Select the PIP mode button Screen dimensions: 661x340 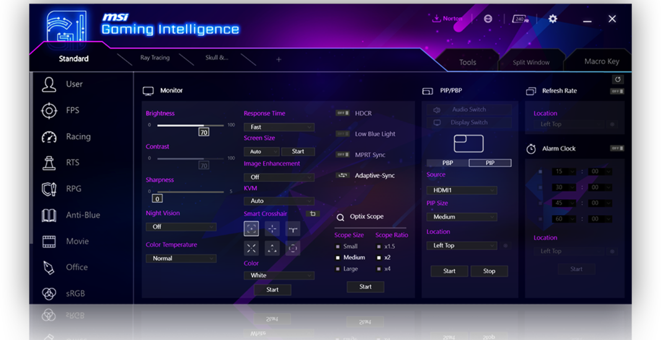490,163
